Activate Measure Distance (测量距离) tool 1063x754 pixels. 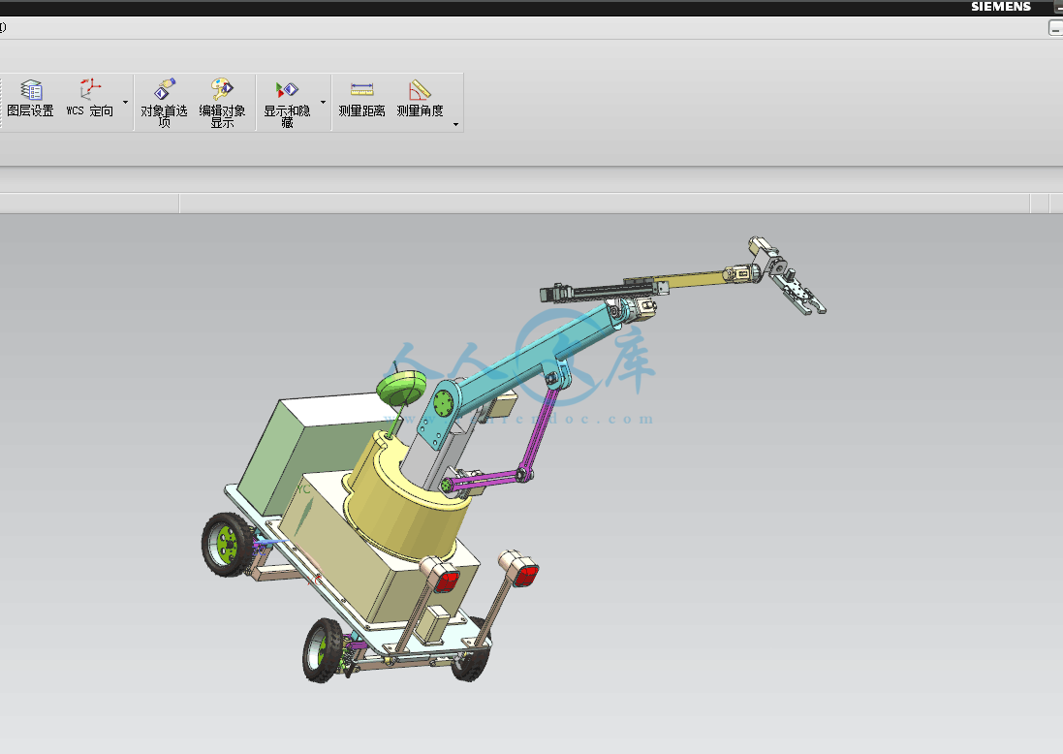(x=361, y=99)
